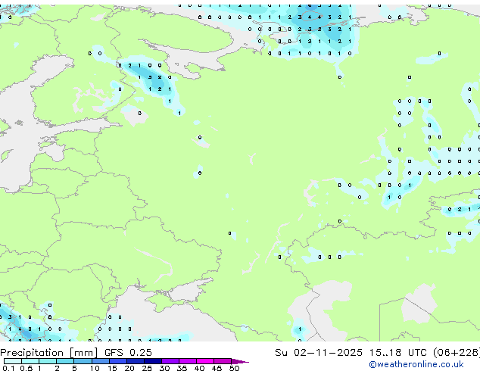Pick the 30–35 mm purple legend swatch
This screenshot has height=371, width=480.
[x=170, y=361]
